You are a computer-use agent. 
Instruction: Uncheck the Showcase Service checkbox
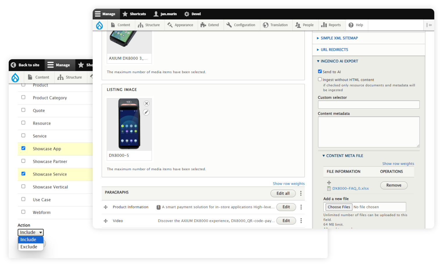23,174
